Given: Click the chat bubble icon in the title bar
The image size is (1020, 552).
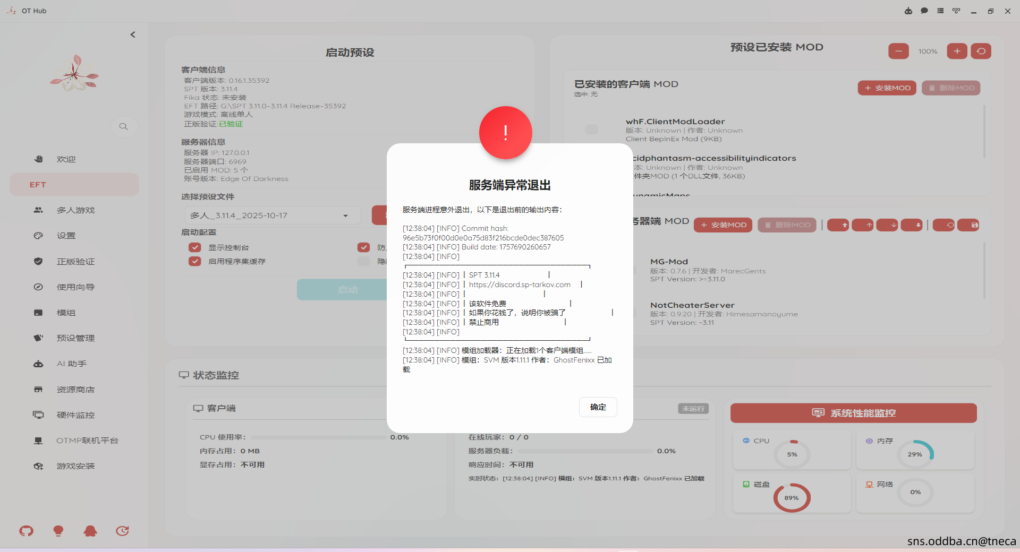Looking at the screenshot, I should point(924,11).
